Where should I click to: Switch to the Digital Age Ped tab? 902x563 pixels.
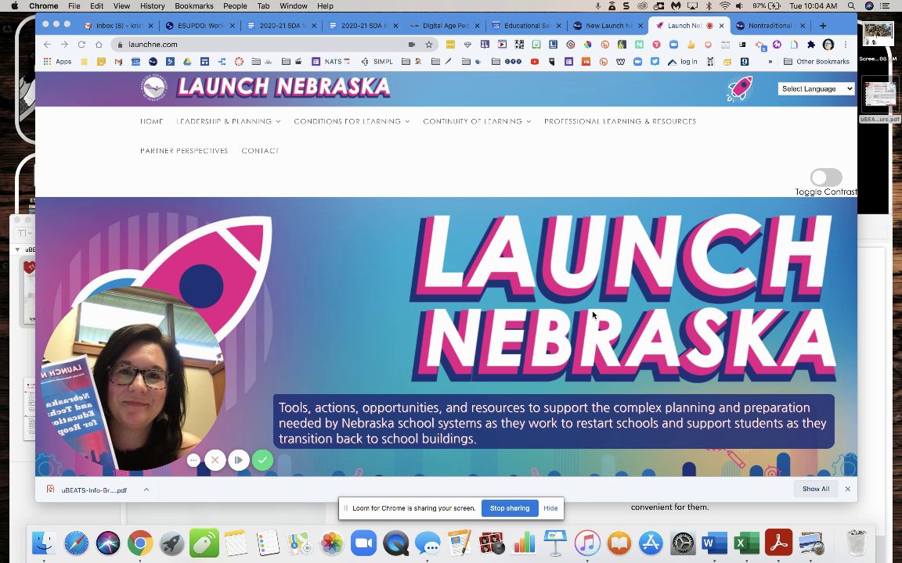(x=445, y=25)
